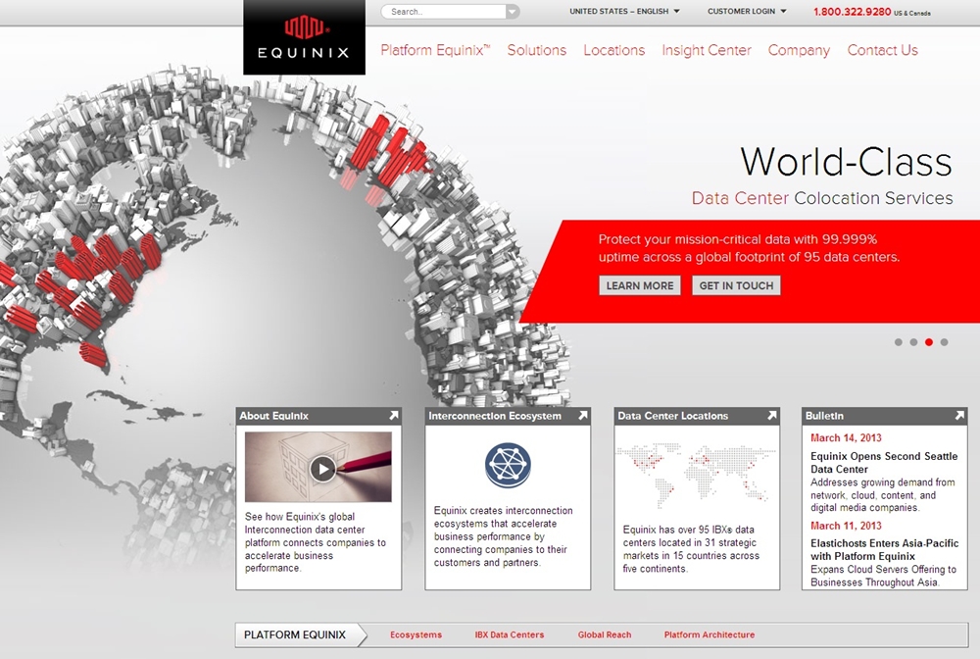Open Interconnection Ecosystem panel arrow icon
This screenshot has width=980, height=659.
point(582,416)
